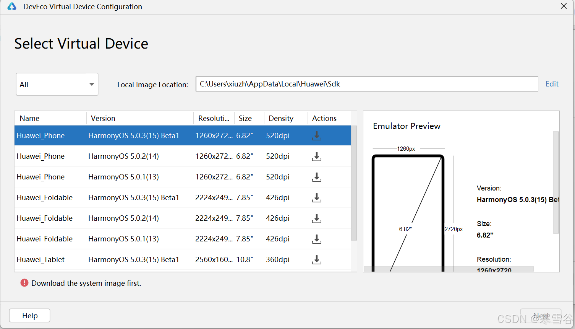Click the 360dpi density cell

[278, 259]
